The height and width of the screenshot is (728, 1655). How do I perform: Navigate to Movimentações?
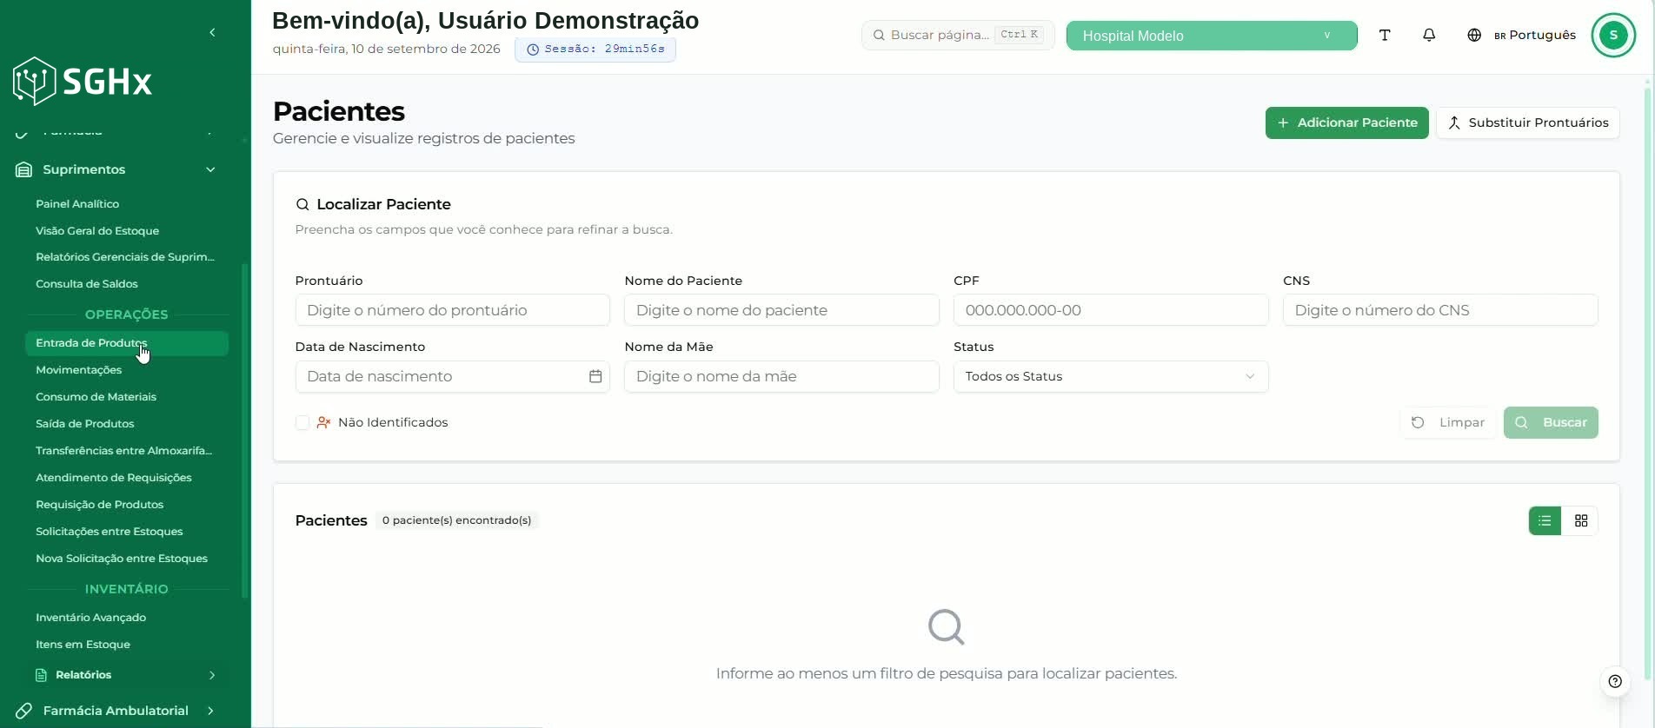[x=78, y=370]
